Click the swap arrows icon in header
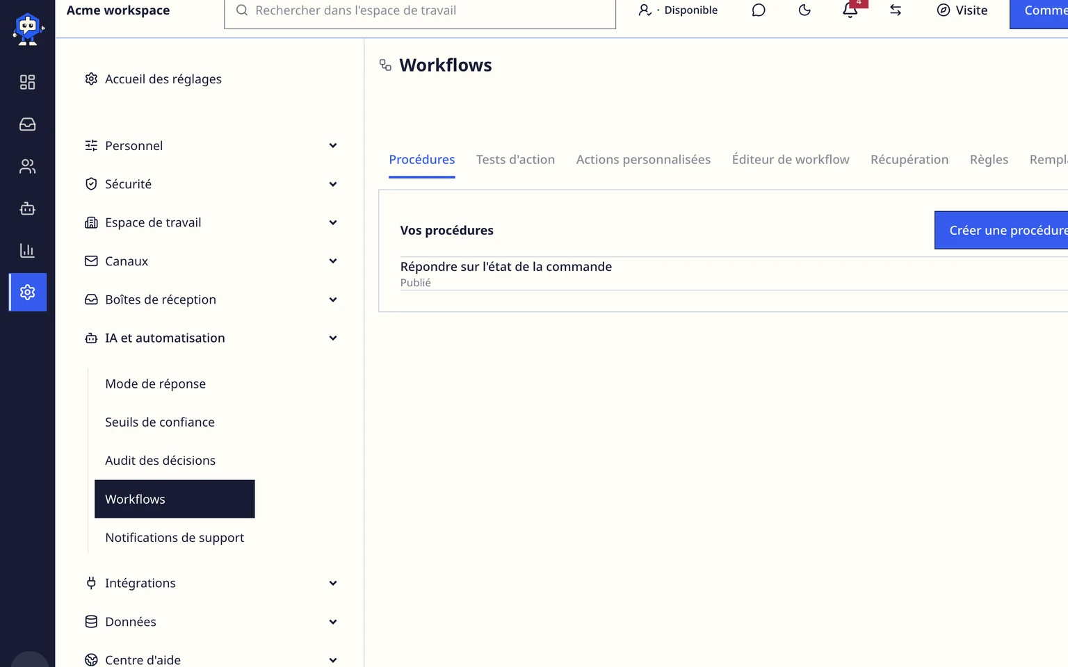The height and width of the screenshot is (667, 1068). click(x=896, y=10)
